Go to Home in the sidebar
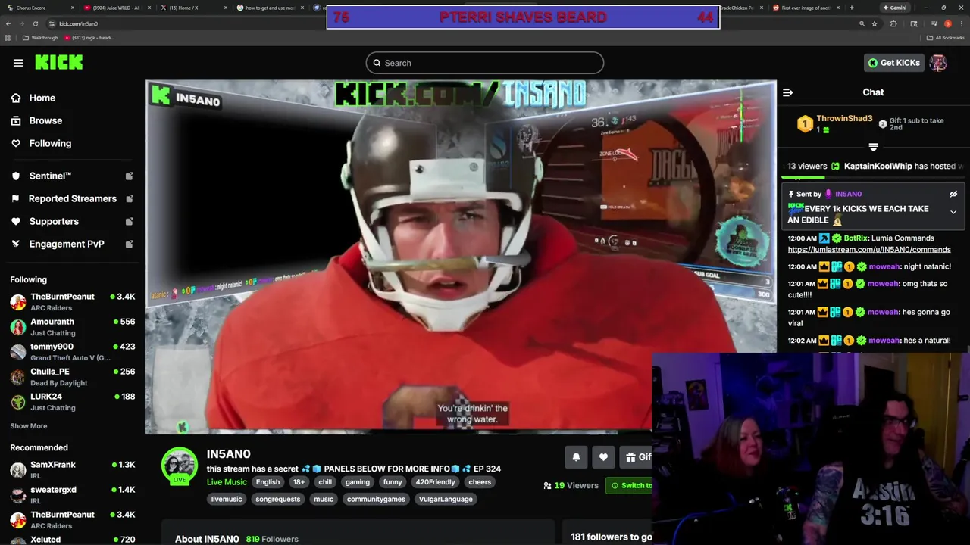This screenshot has width=970, height=545. pyautogui.click(x=42, y=98)
